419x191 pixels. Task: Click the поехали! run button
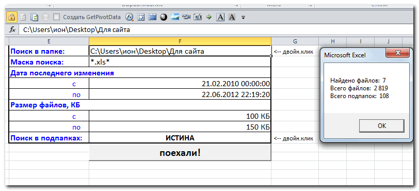click(180, 152)
